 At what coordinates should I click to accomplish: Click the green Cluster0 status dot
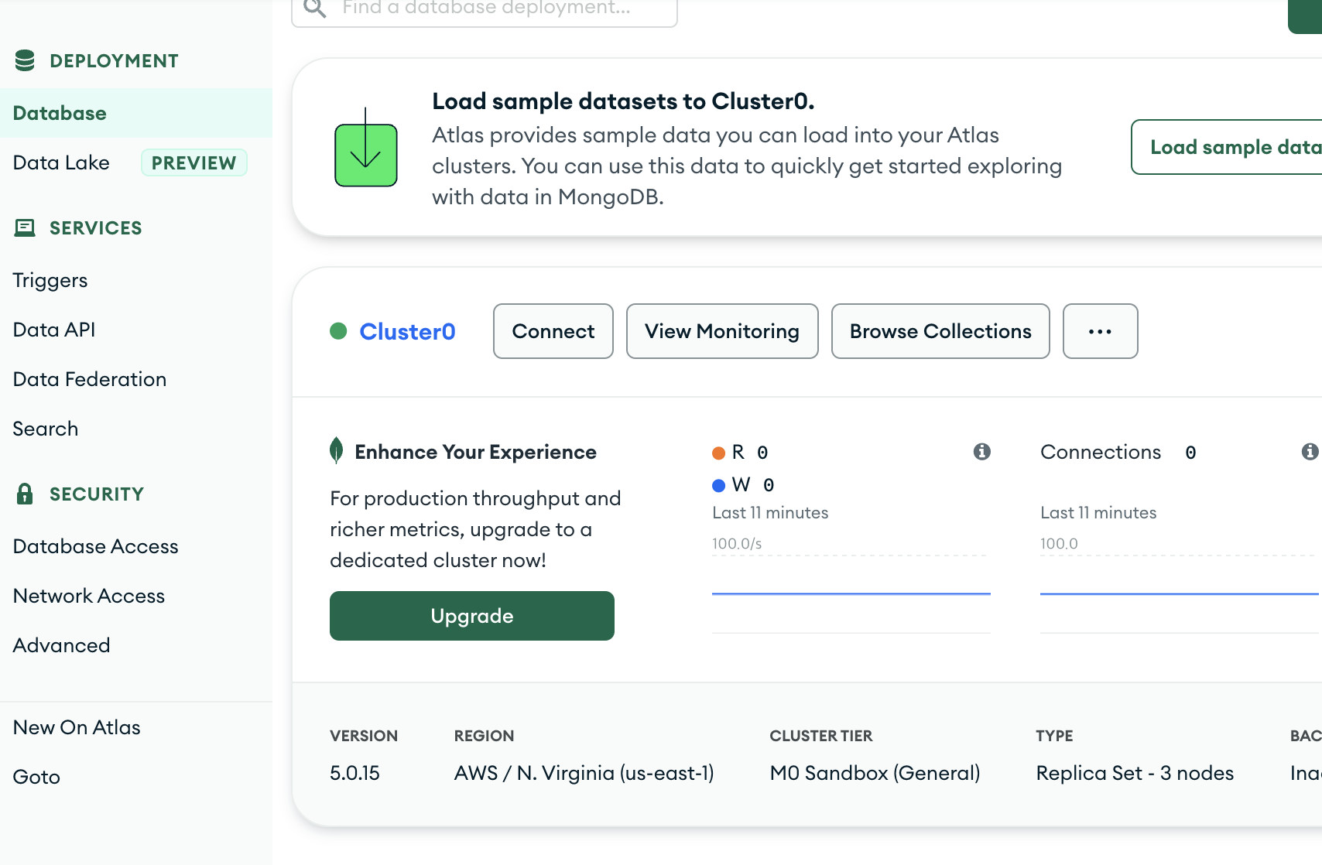338,331
